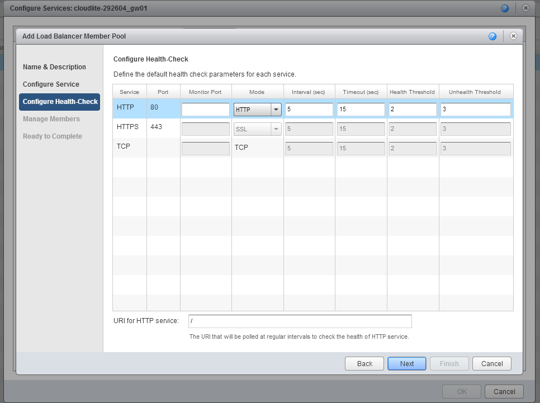Click the Back button
540x403 pixels.
coord(364,363)
